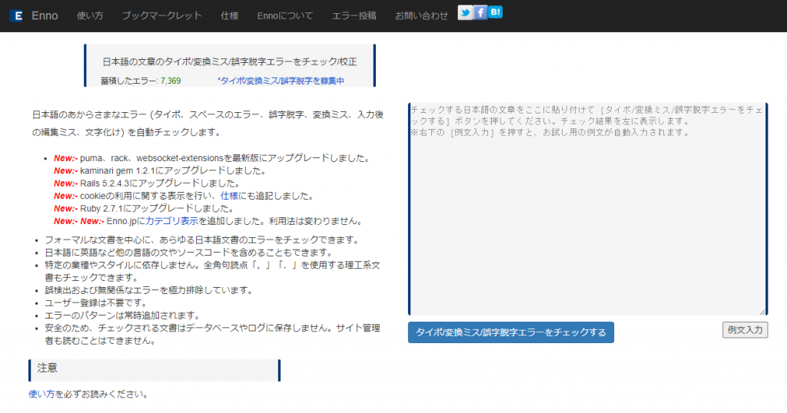
Task: Click the puma、rack、websocket-extensions news line
Action: pyautogui.click(x=213, y=158)
